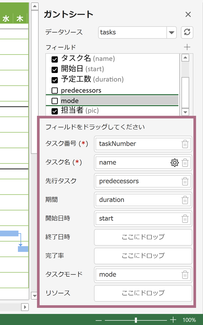Check the mode field checkbox
Viewport: 203px width, 325px height.
coord(55,101)
